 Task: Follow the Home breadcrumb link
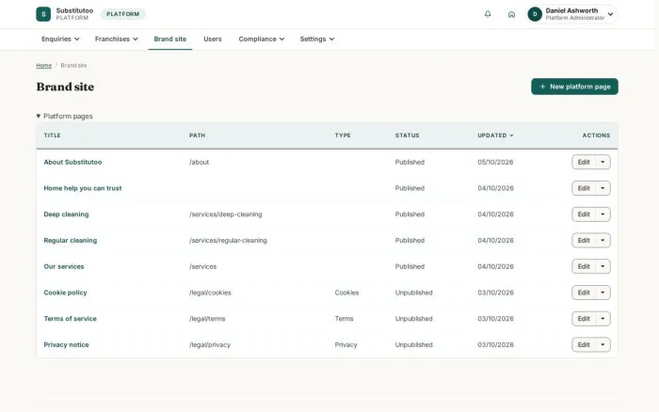click(43, 66)
